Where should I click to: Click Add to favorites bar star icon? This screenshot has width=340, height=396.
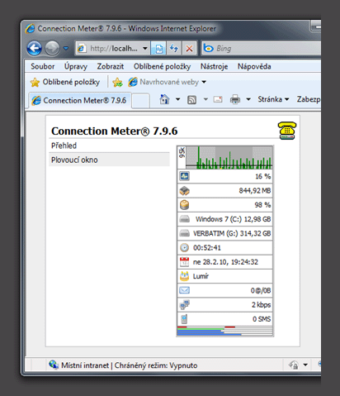[x=117, y=82]
